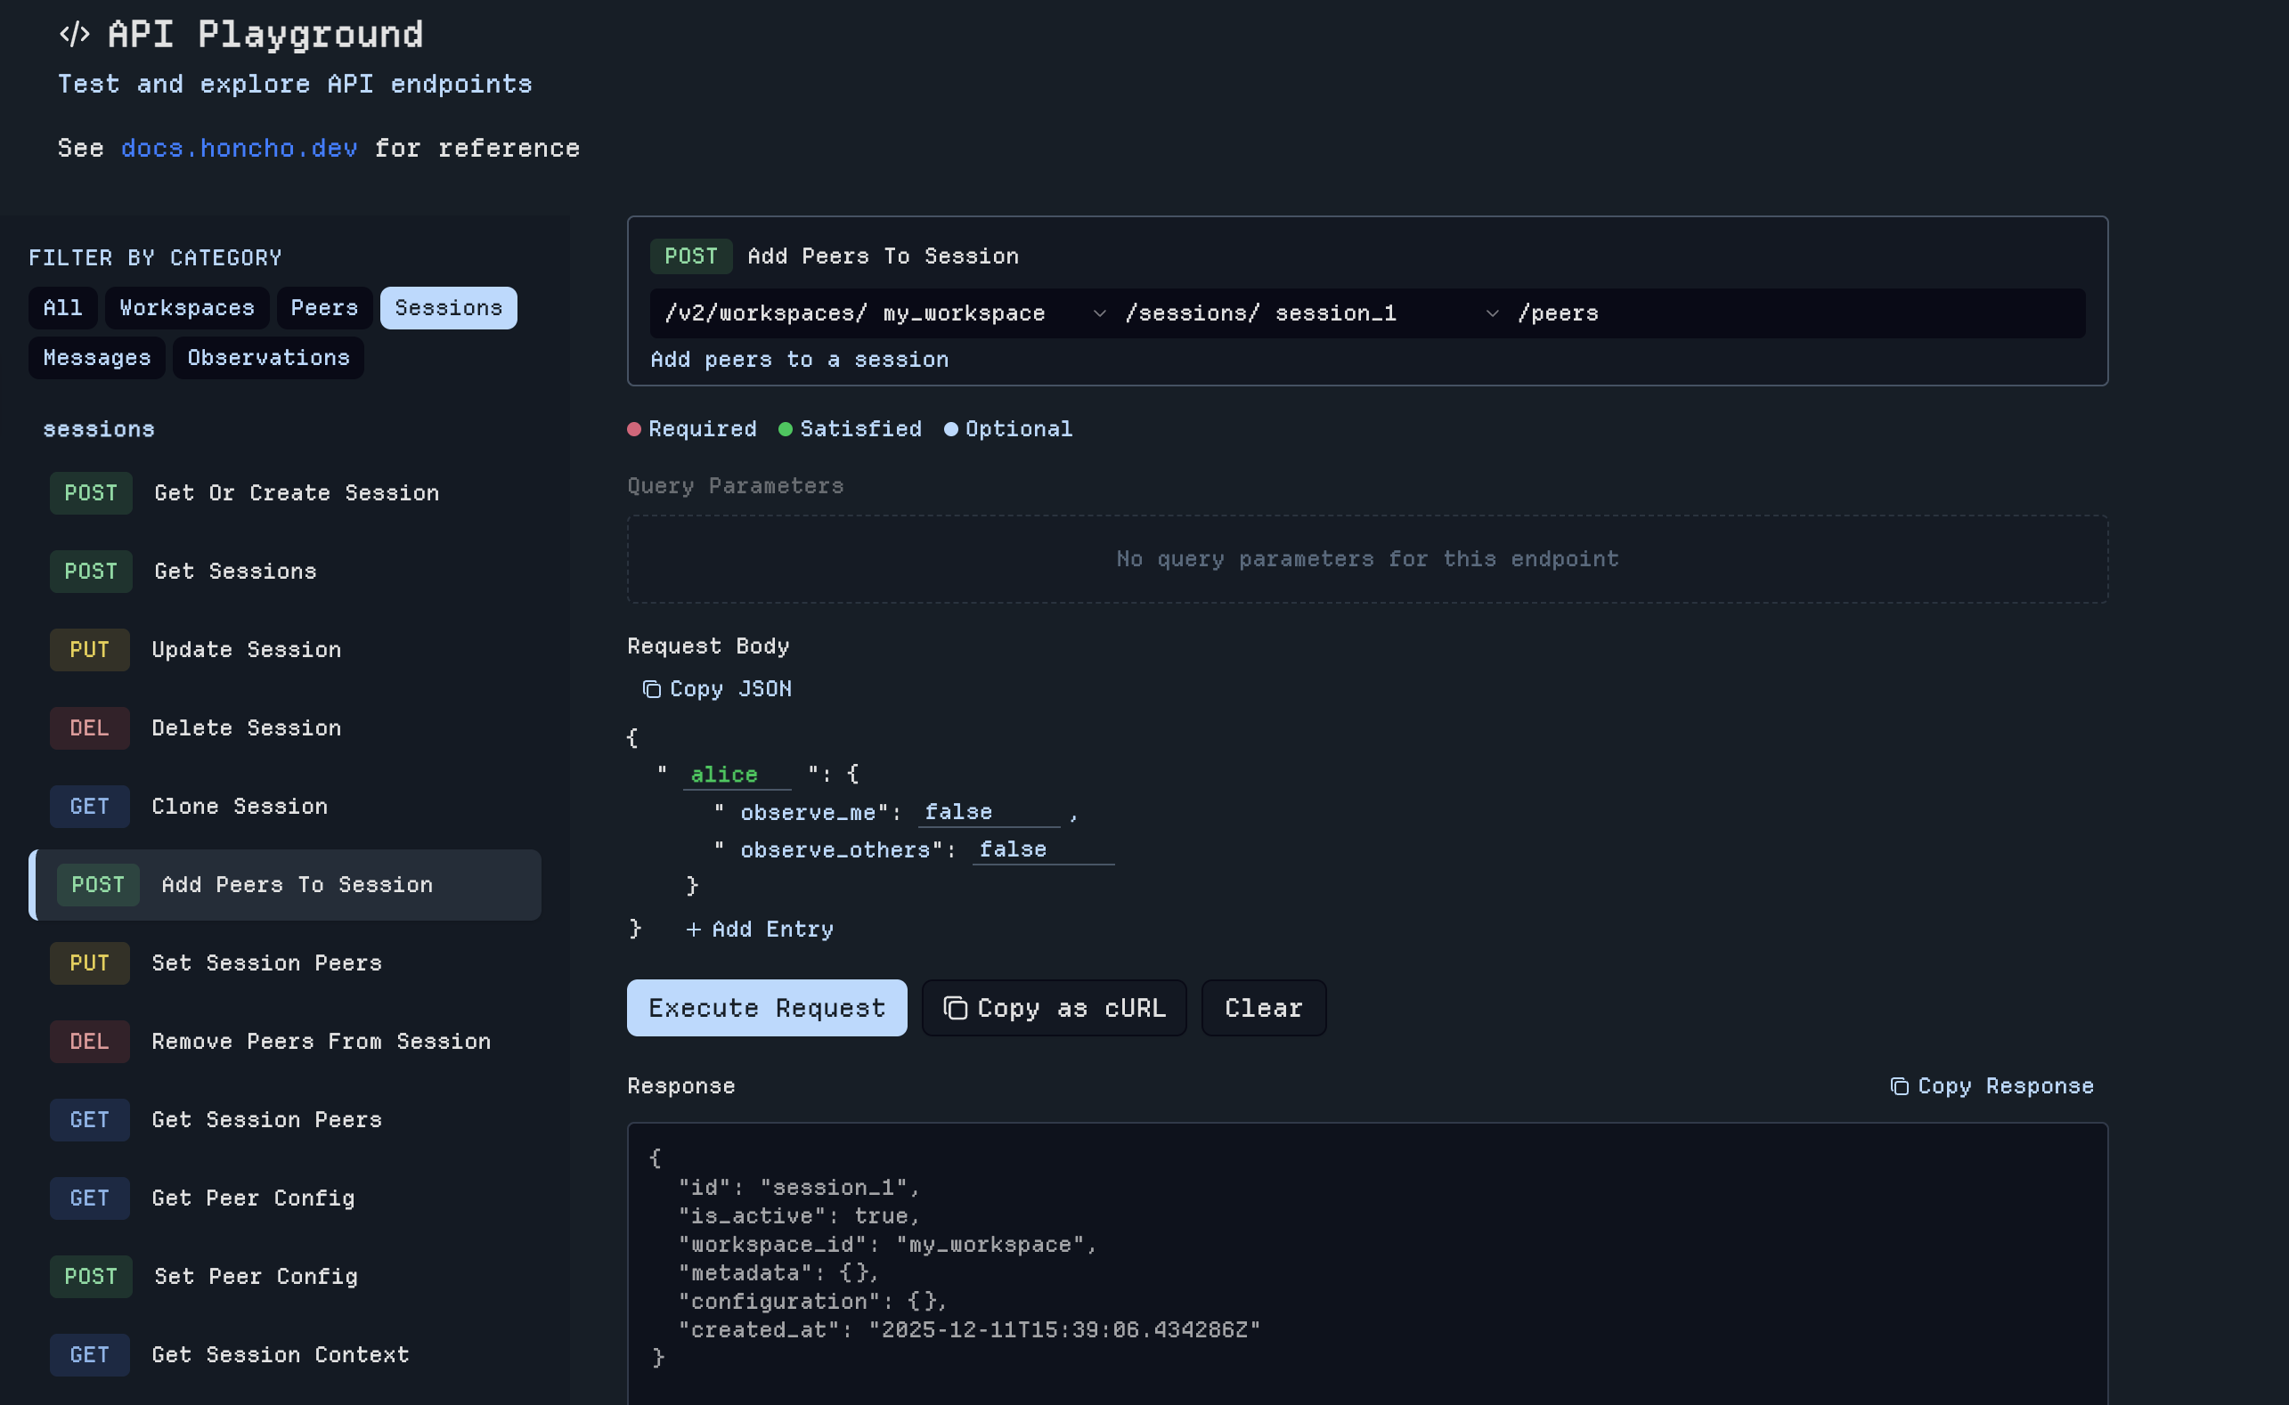Select the Set Session Peers endpoint
The height and width of the screenshot is (1405, 2289).
tap(265, 962)
